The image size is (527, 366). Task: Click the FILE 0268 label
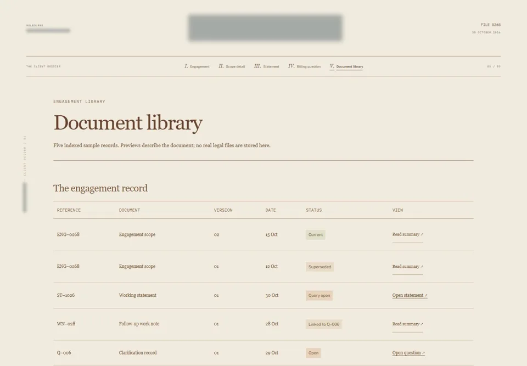click(490, 25)
